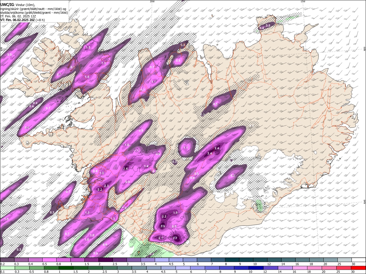Click the 2.9 precipitation value on the map
Screen dimensions: 366x274
click(x=163, y=226)
